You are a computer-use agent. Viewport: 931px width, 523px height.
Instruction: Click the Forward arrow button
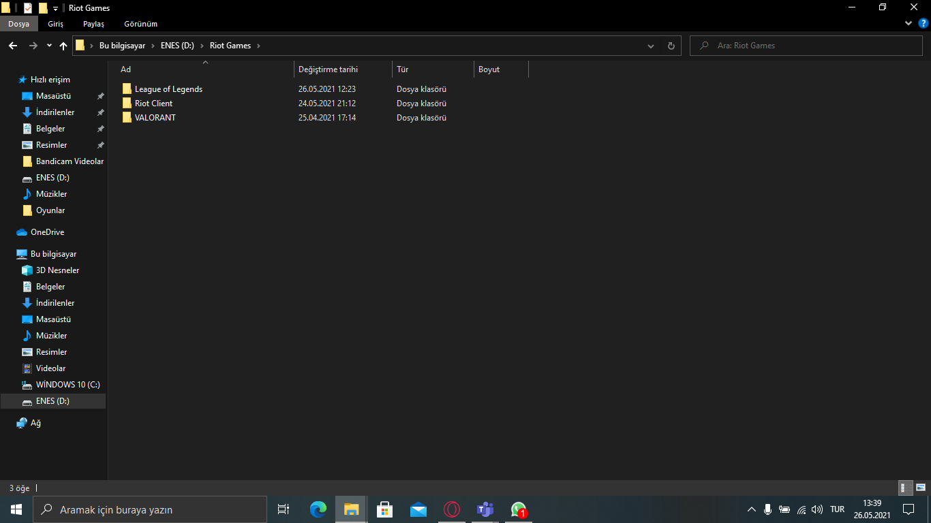pos(33,46)
